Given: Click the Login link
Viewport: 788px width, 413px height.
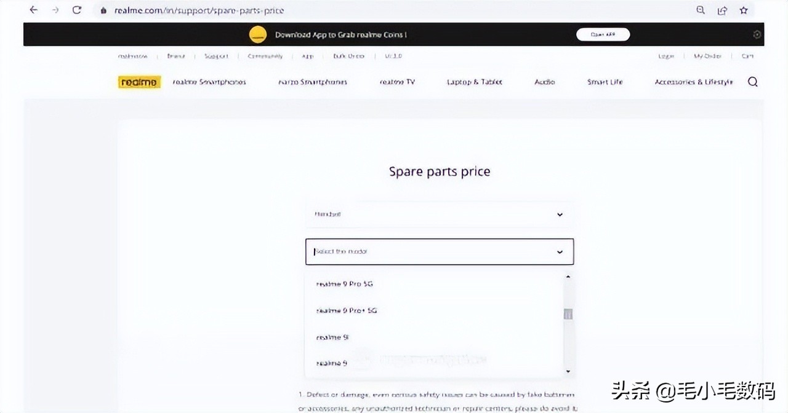Looking at the screenshot, I should pos(666,56).
